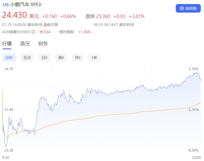This screenshot has width=204, height=161.
Task: Click the ADR conversion price info icon
Action: (x=33, y=32)
